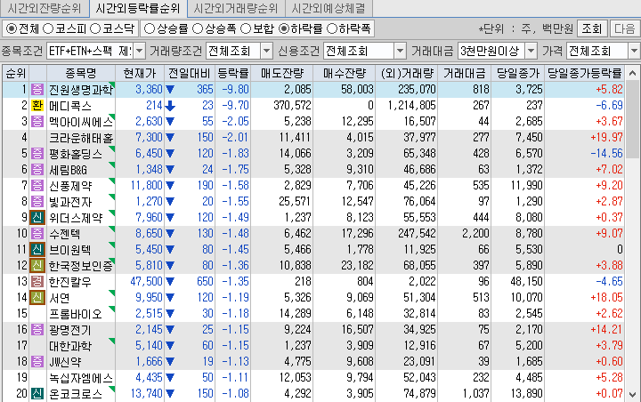The image size is (641, 402).
Task: Click the down triangle in 한진칼우 row
Action: [170, 282]
